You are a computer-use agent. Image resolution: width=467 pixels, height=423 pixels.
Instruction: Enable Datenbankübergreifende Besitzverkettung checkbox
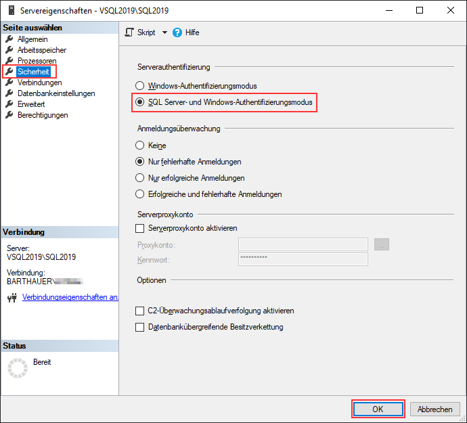(x=140, y=328)
